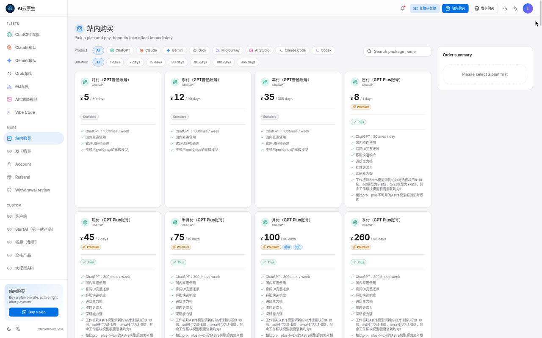
Task: Open Withdrawal review page
Action: pyautogui.click(x=34, y=190)
